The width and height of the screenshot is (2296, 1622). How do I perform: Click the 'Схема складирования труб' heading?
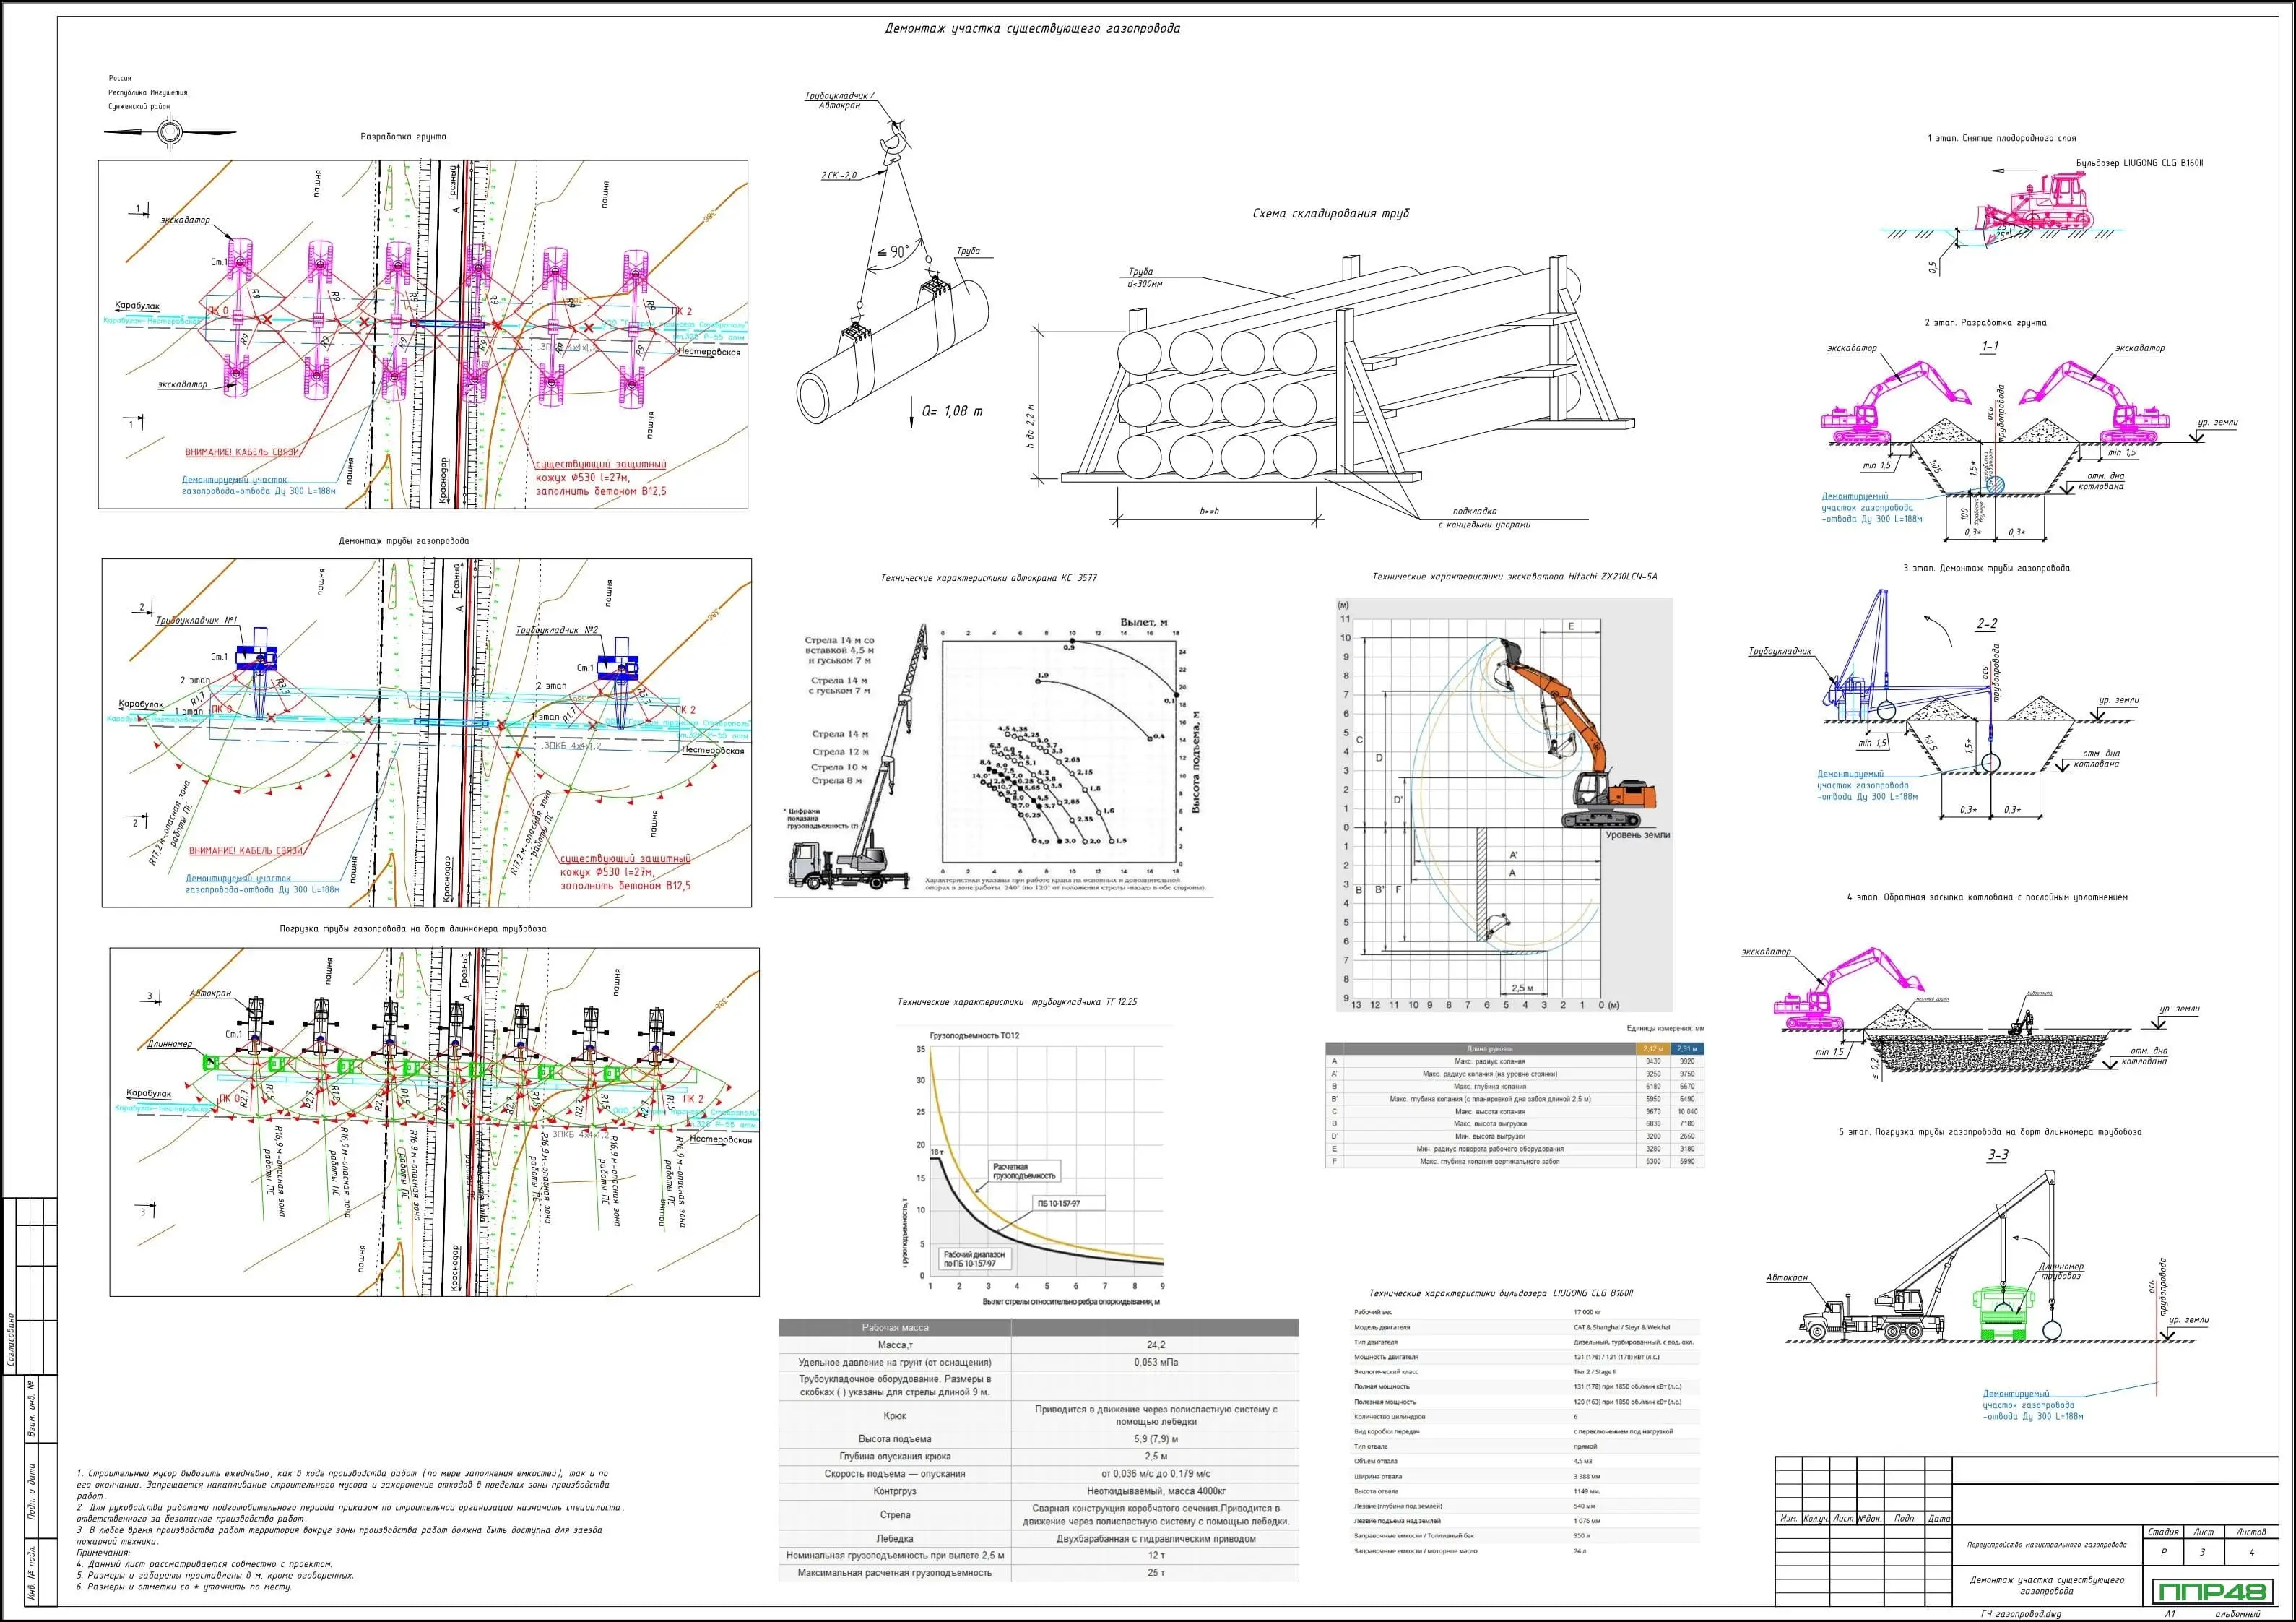1330,213
